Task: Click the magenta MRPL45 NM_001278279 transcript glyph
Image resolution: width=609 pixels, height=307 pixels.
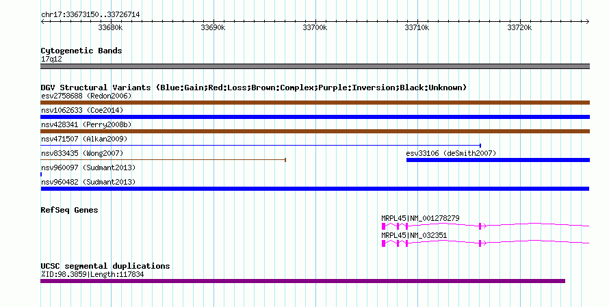Action: 486,226
